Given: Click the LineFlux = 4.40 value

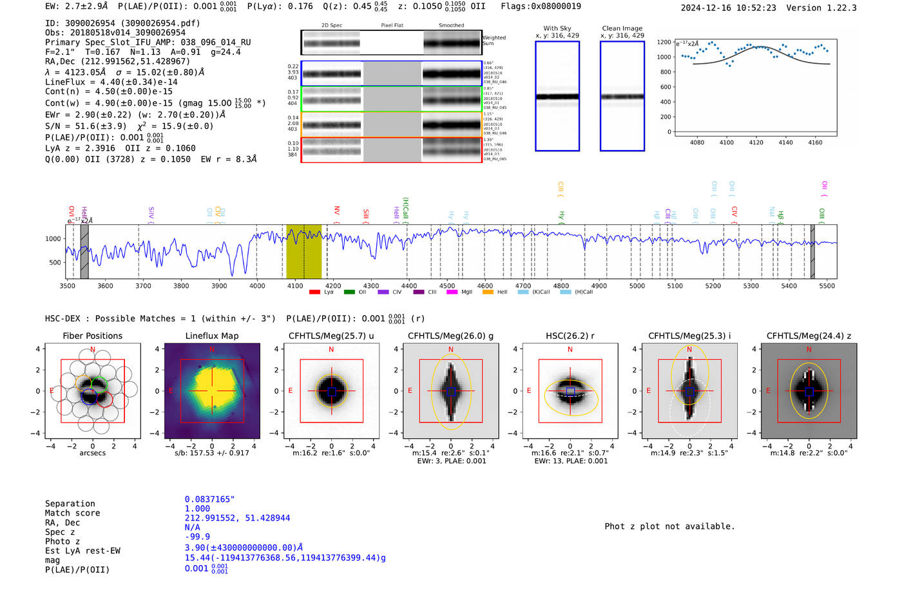Looking at the screenshot, I should [111, 82].
